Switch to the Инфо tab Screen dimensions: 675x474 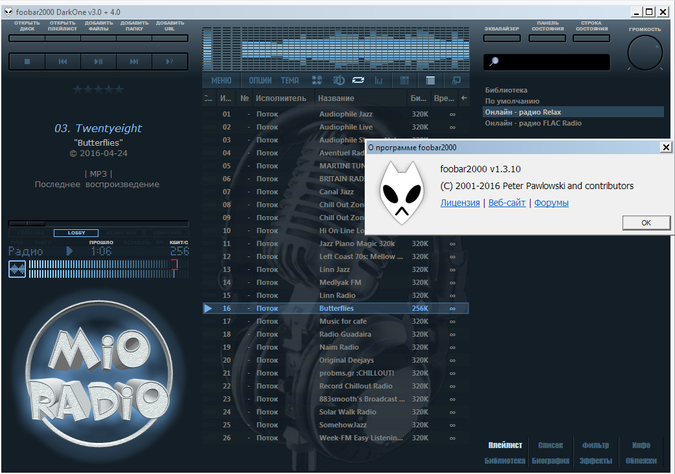[641, 445]
